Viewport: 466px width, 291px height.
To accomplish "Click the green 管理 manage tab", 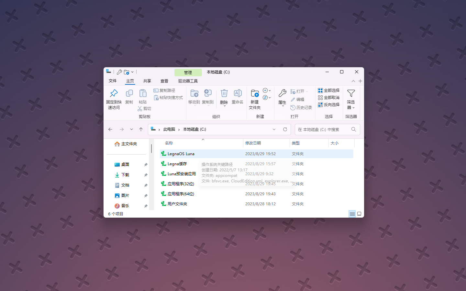I will click(x=188, y=72).
